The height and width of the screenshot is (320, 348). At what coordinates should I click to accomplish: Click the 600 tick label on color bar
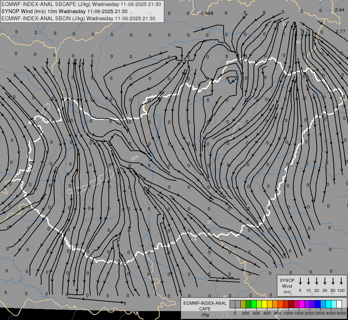point(267,313)
